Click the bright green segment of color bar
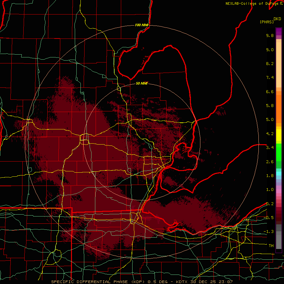Viewport: 284px width, 284px height. pyautogui.click(x=279, y=152)
